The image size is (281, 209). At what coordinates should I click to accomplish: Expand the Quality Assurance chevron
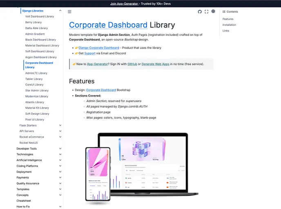(60, 183)
